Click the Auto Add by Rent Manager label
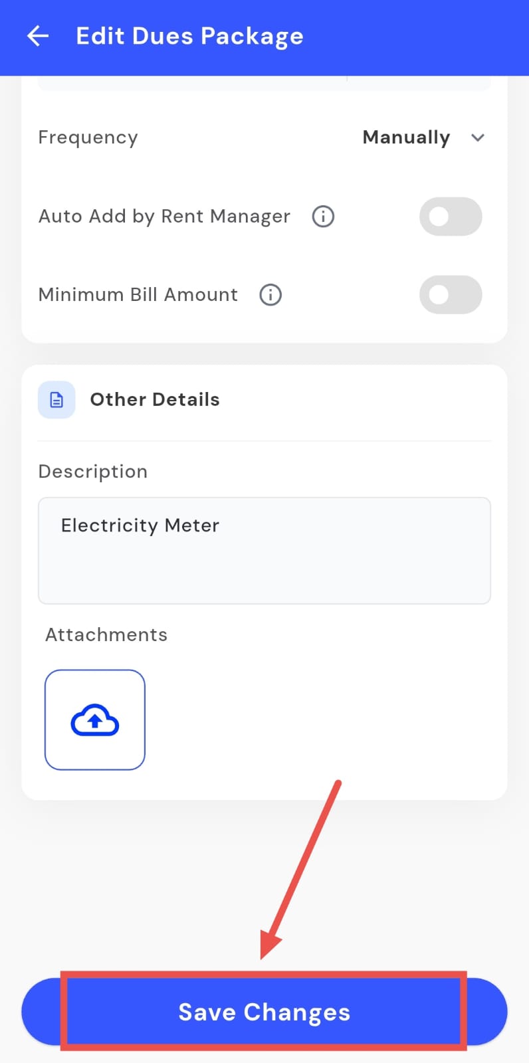529x1063 pixels. click(x=164, y=216)
